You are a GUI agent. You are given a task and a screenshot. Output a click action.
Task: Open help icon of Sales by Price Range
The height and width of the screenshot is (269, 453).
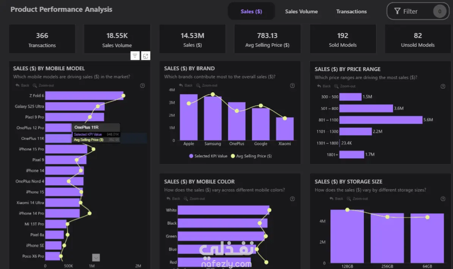pyautogui.click(x=443, y=86)
